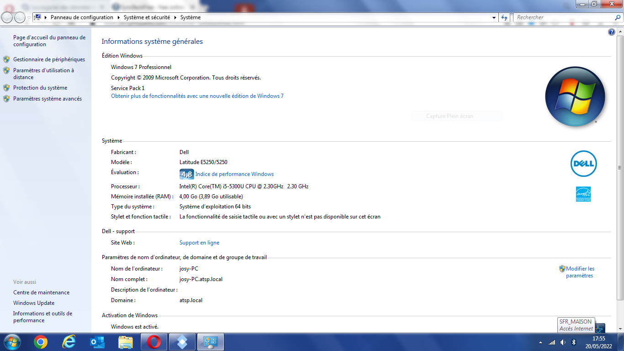
Task: Open Internet Explorer from the taskbar
Action: coord(69,342)
